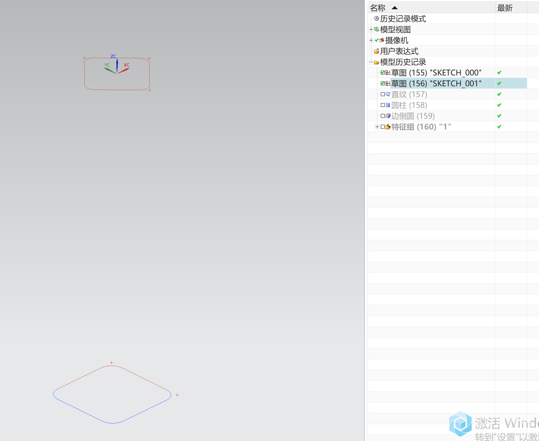
Task: Select the 边倒圆 (159) feature
Action: [413, 116]
